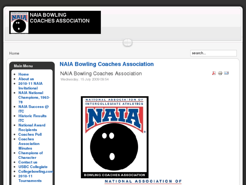Click the large NAIA bowling ball image

(x=115, y=137)
